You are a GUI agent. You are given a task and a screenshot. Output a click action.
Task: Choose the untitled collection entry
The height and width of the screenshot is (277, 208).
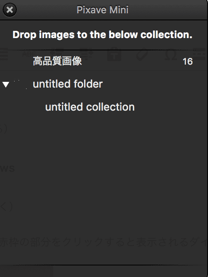(x=104, y=107)
